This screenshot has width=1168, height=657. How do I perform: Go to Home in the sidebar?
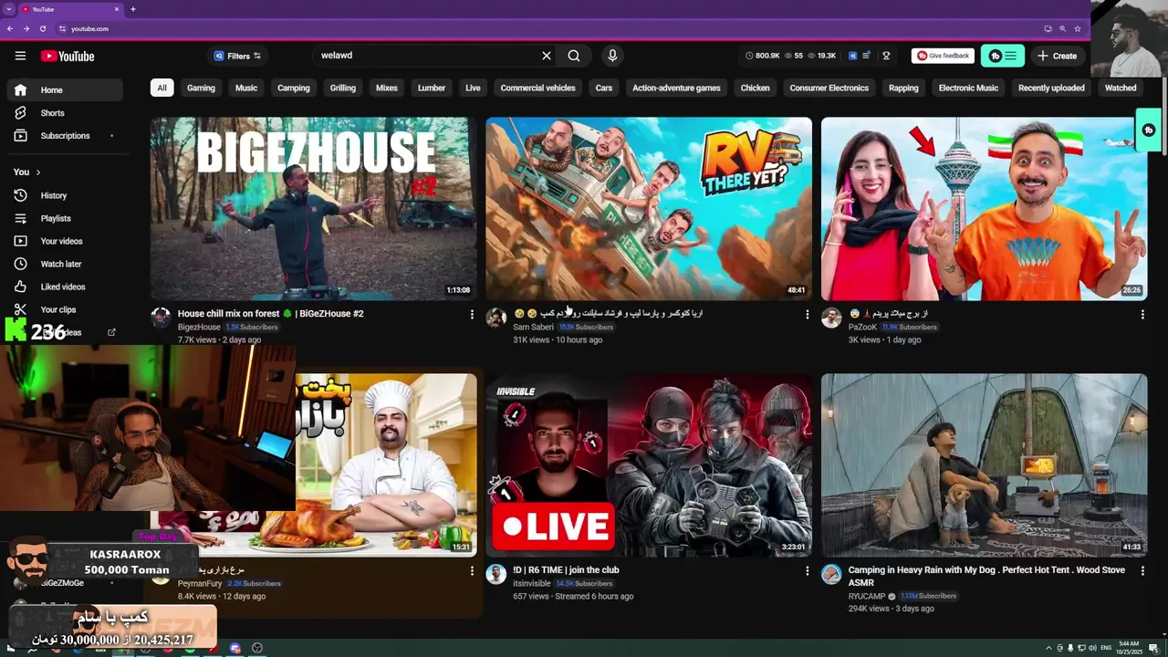[64, 90]
